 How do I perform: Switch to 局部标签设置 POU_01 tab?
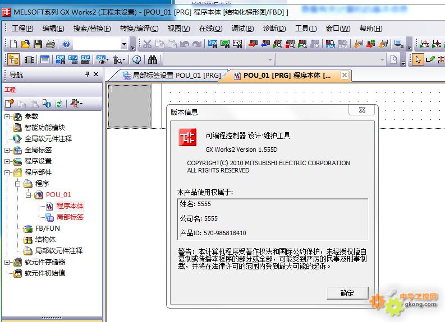172,76
